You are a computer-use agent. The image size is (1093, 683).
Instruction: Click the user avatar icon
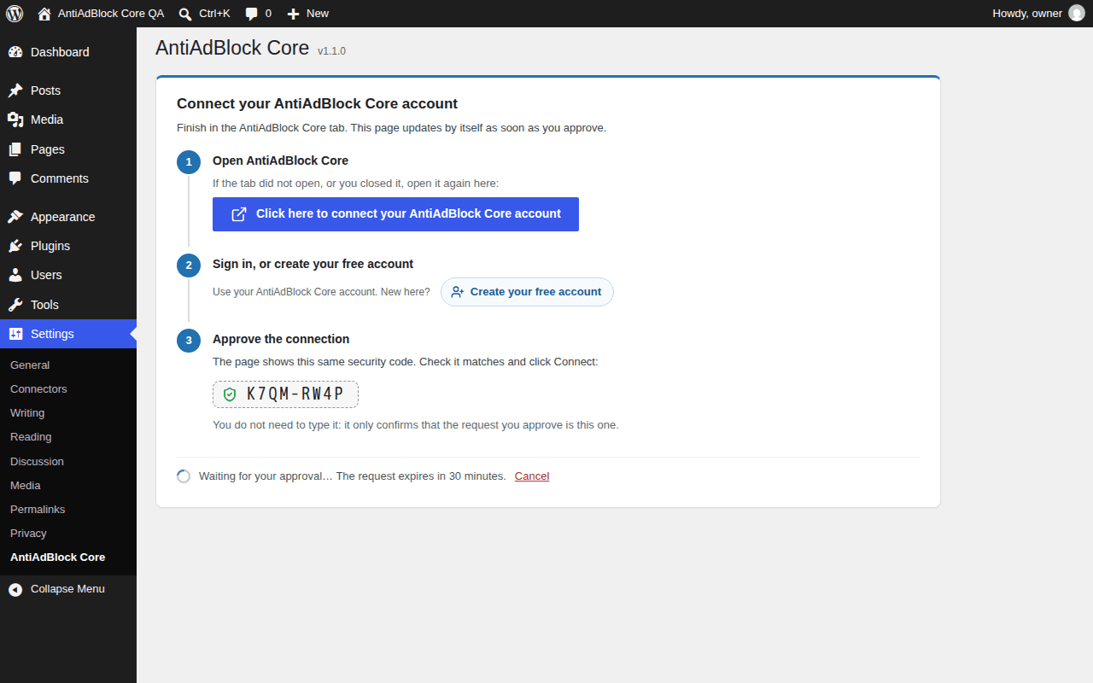pos(1076,14)
